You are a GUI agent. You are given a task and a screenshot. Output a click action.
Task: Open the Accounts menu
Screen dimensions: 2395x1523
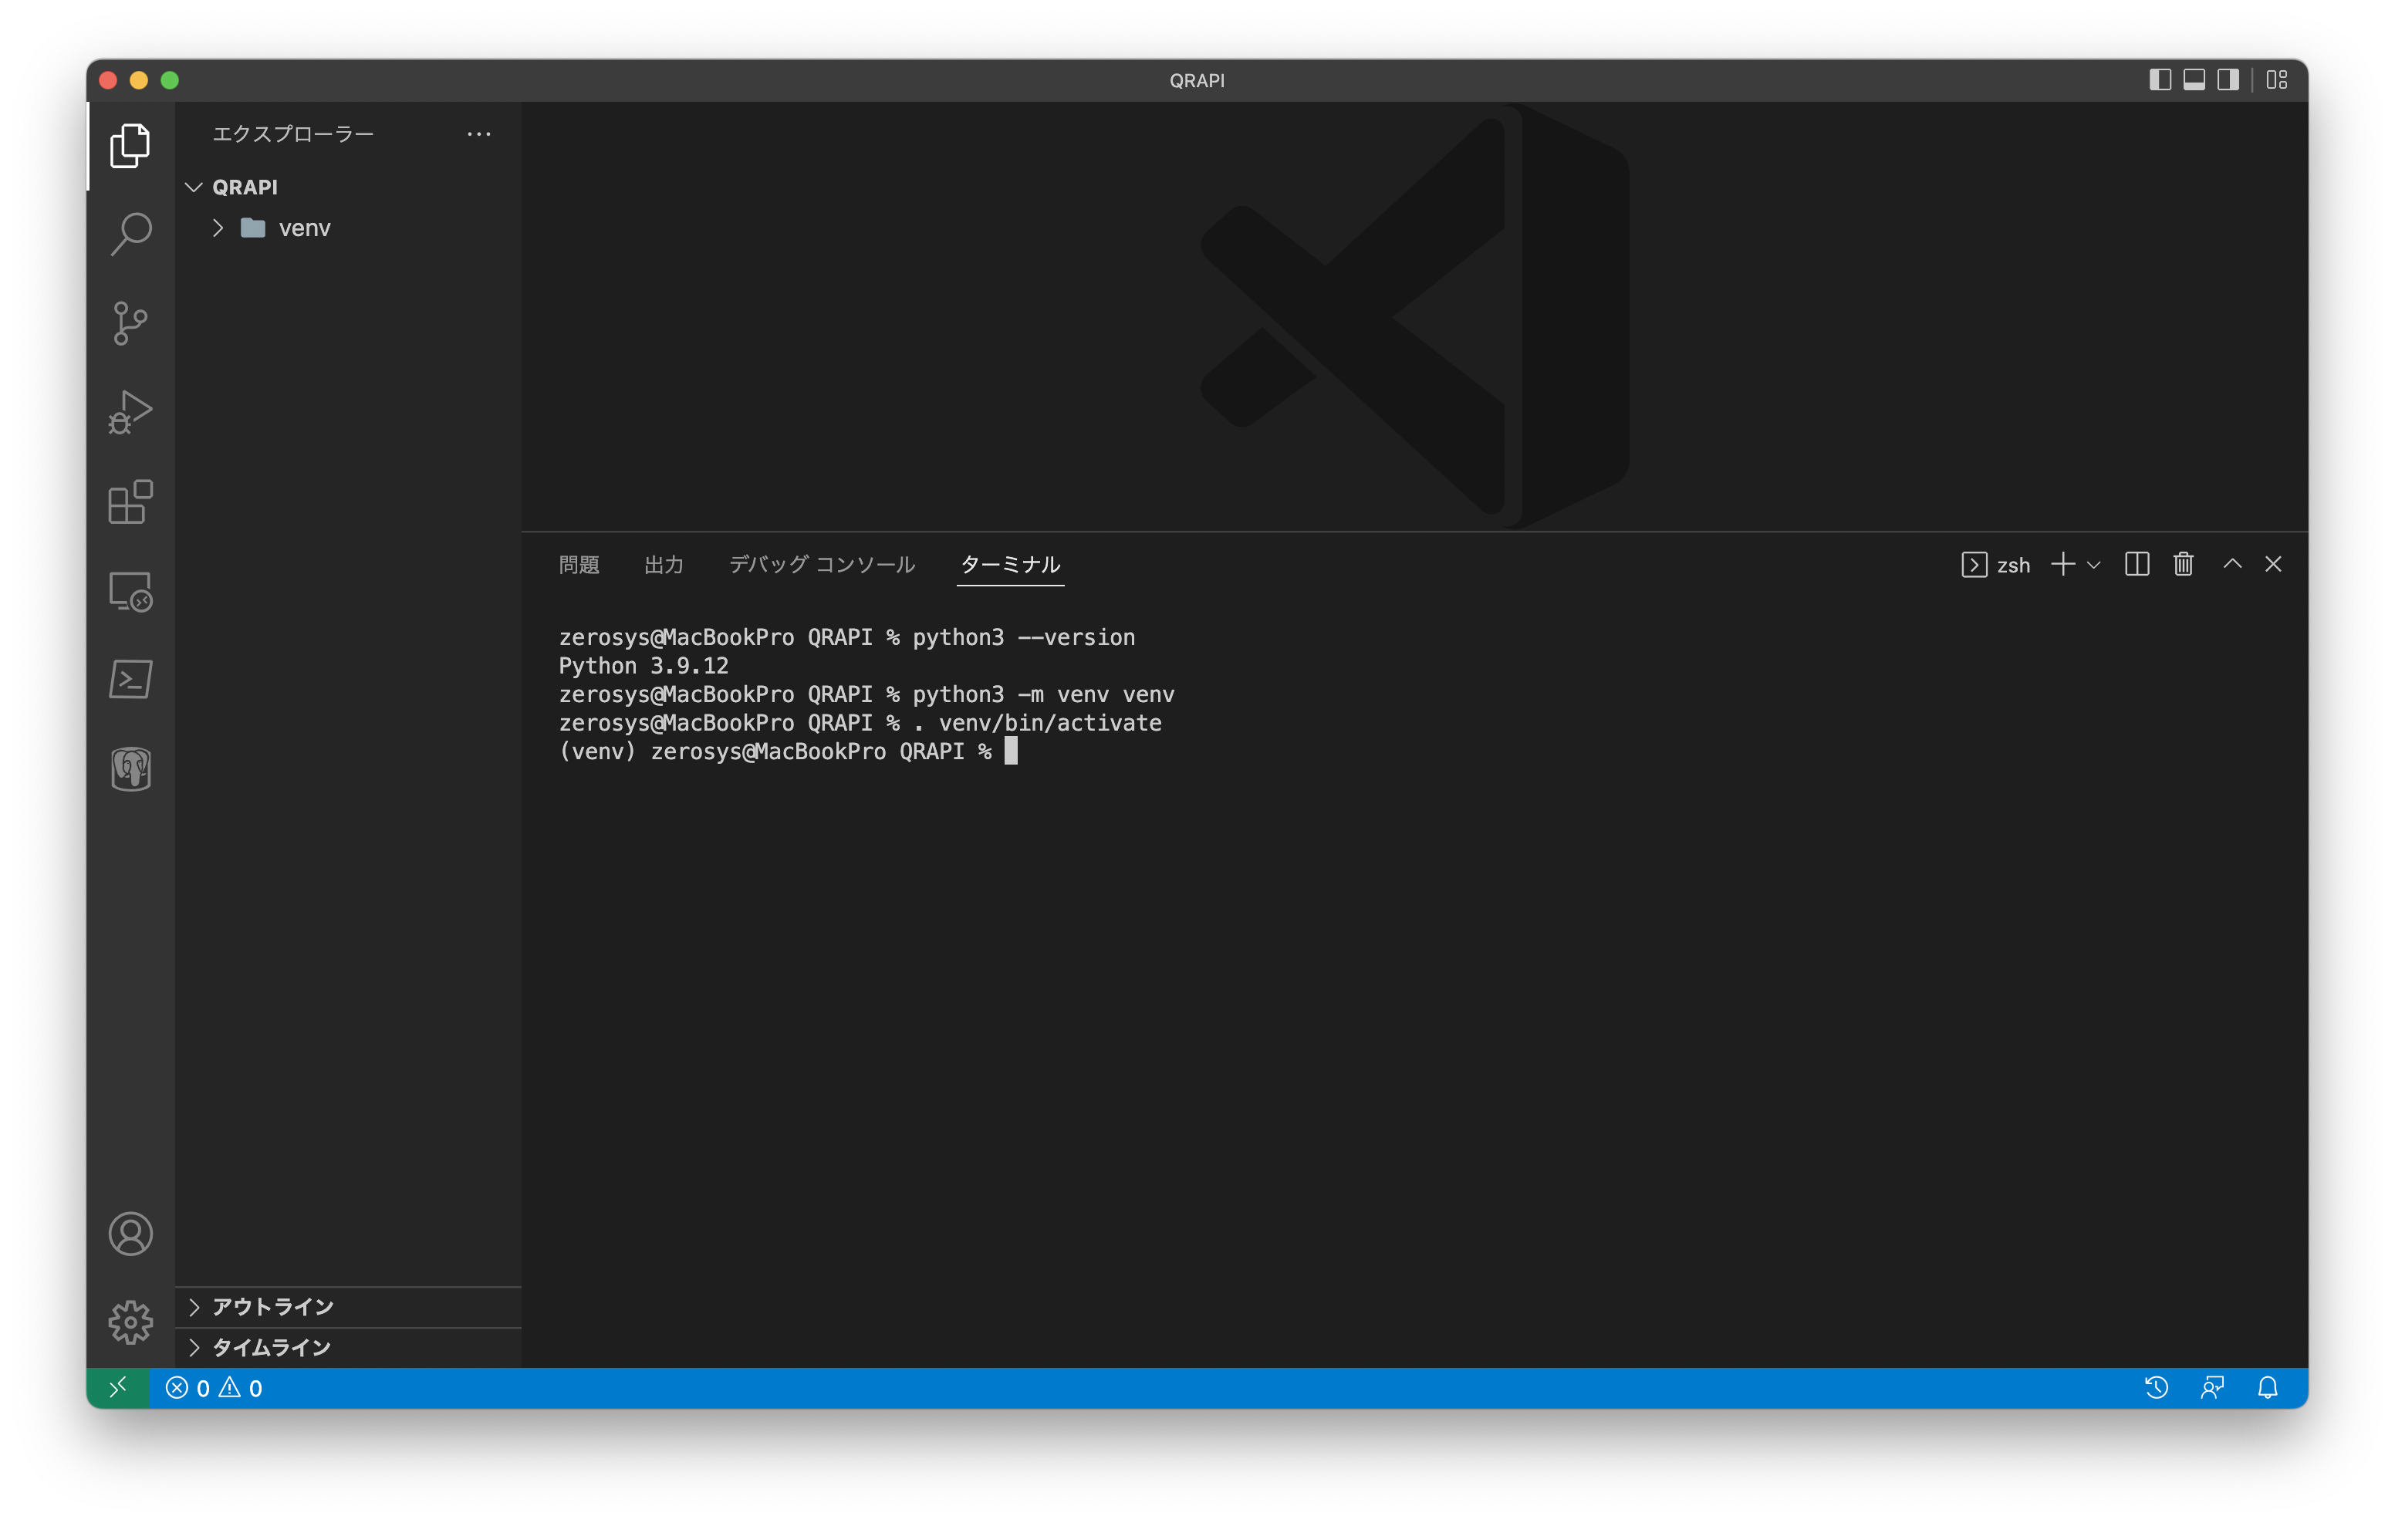click(130, 1234)
